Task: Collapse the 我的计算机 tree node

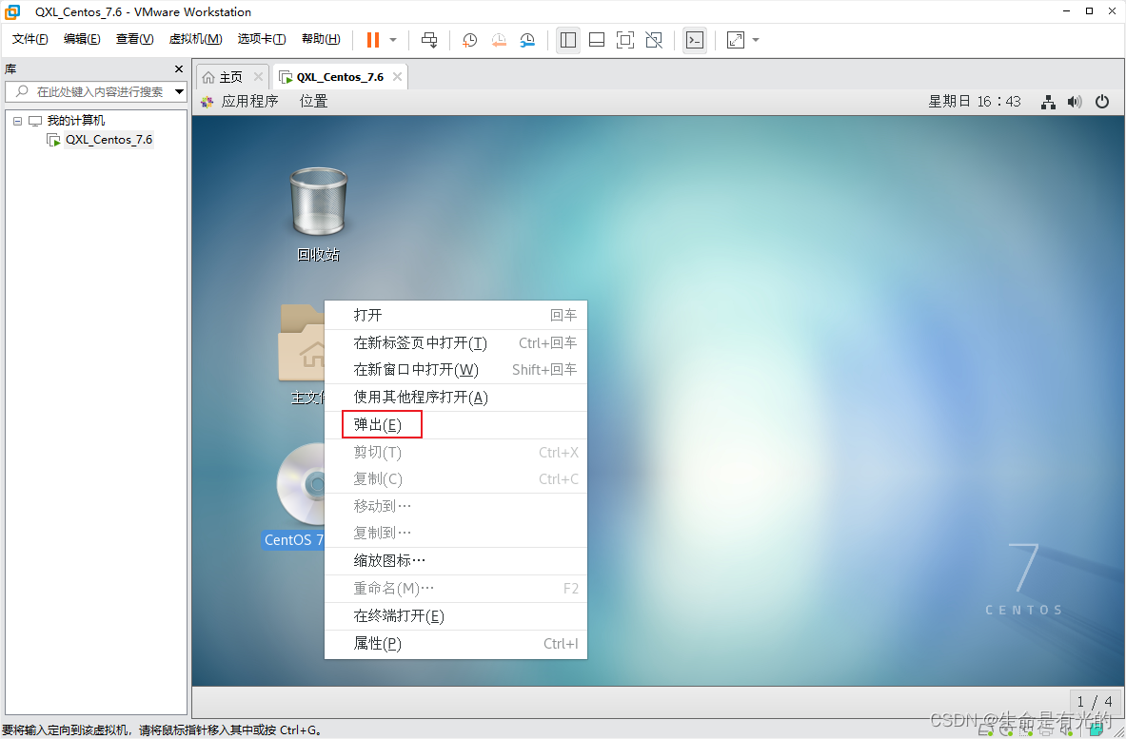Action: tap(16, 120)
